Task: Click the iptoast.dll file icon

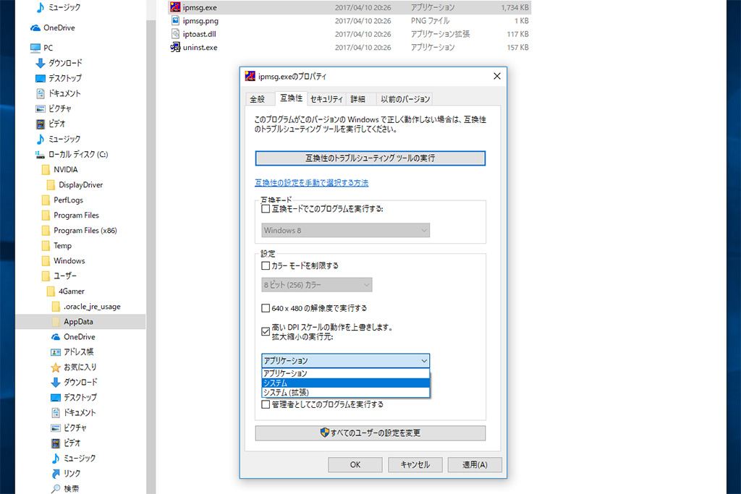Action: click(175, 34)
